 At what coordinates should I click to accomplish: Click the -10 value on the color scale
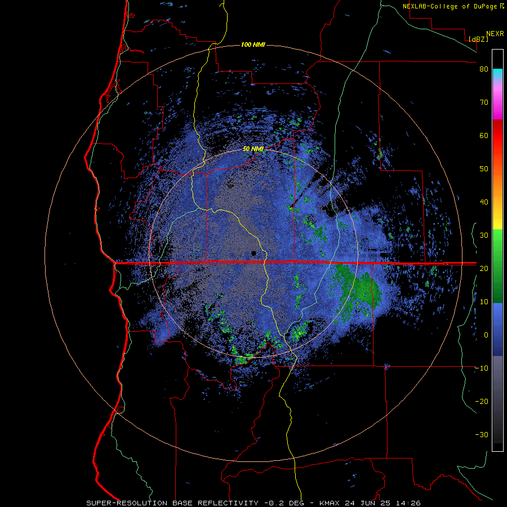click(x=482, y=368)
